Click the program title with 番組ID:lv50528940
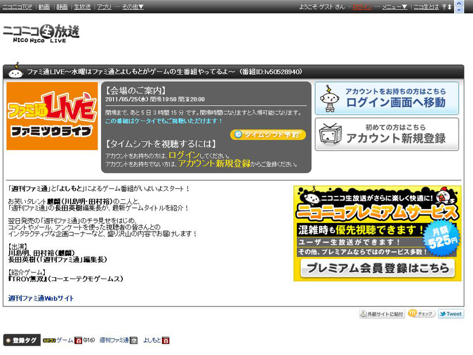The height and width of the screenshot is (355, 473). coord(165,72)
